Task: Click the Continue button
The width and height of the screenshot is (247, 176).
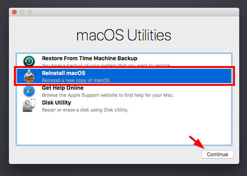Action: pyautogui.click(x=218, y=154)
